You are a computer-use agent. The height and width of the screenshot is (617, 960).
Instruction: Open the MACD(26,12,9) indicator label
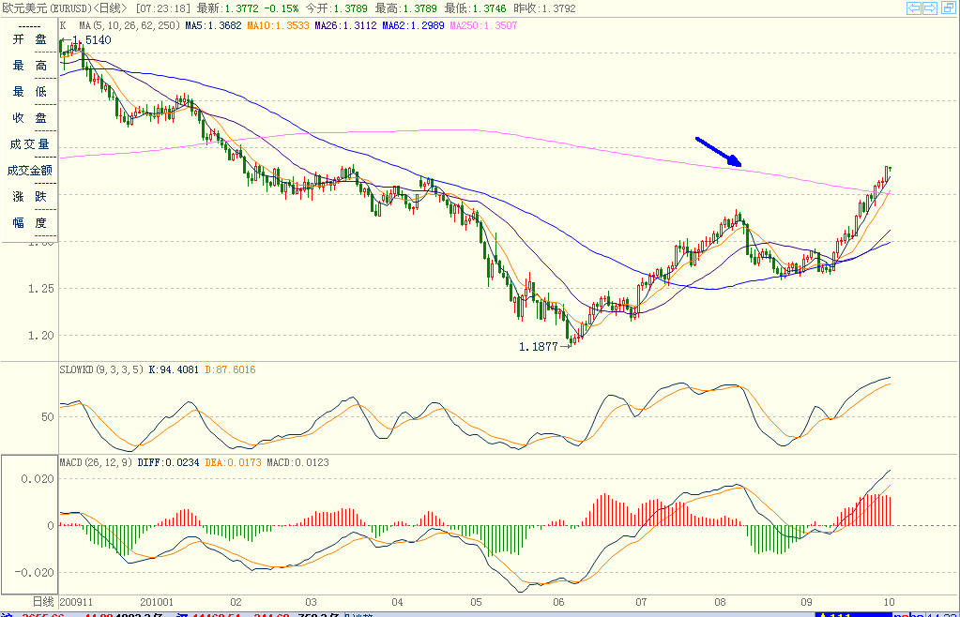pos(96,463)
